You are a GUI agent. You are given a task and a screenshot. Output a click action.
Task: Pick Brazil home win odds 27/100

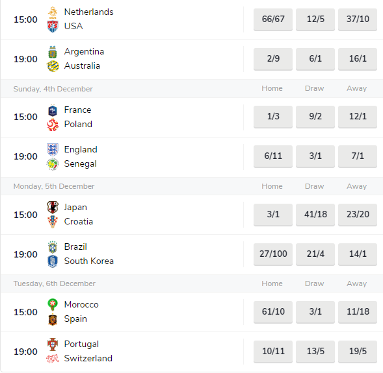(x=273, y=254)
